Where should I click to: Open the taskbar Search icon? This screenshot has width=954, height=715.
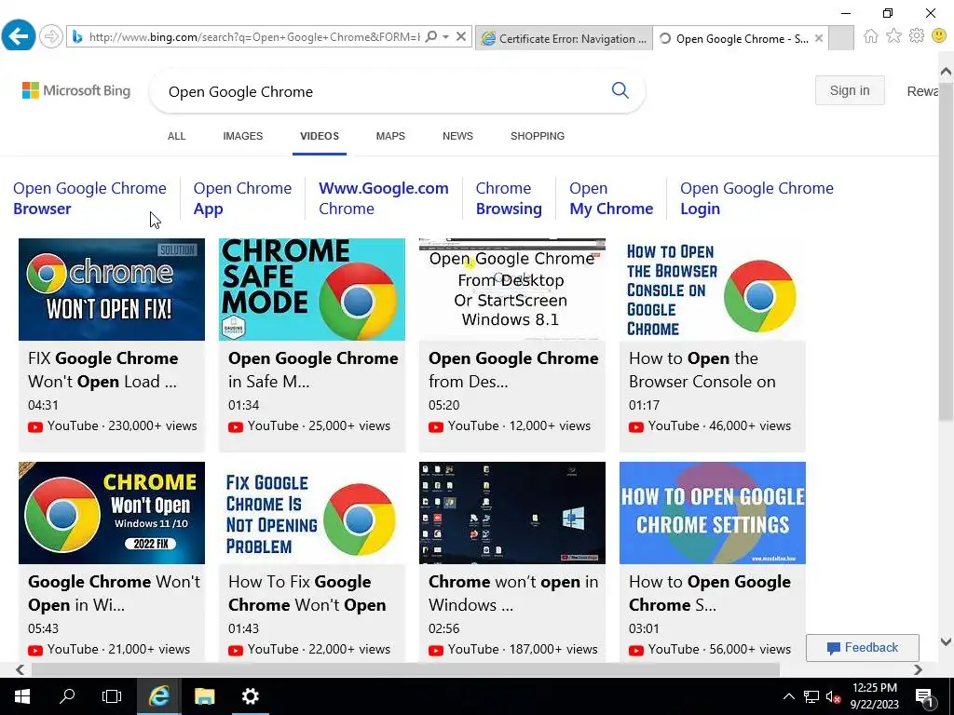[x=67, y=696]
